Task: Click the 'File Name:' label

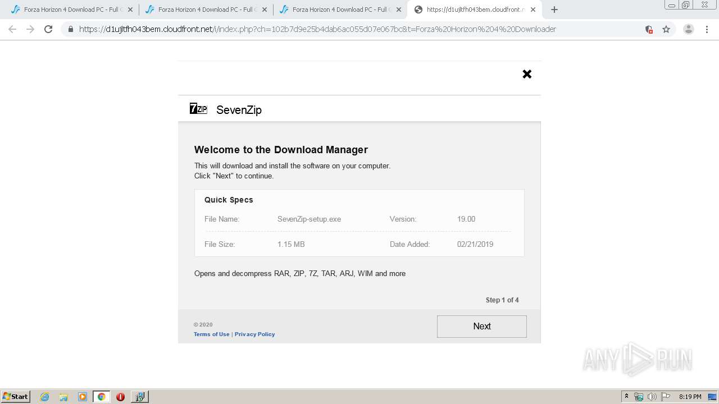Action: 222,219
